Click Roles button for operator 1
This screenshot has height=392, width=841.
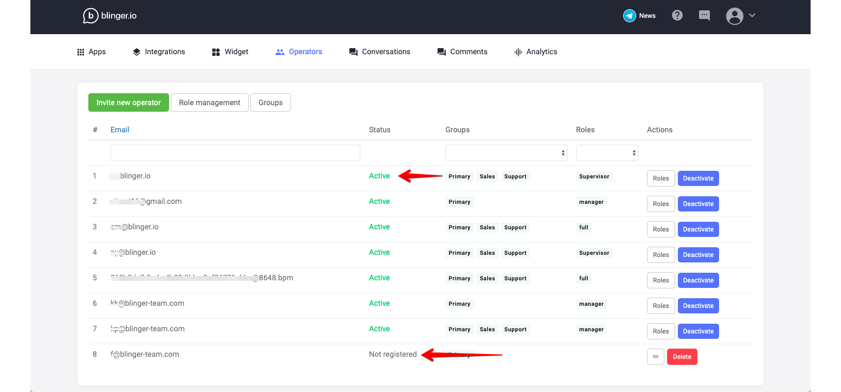(x=661, y=178)
